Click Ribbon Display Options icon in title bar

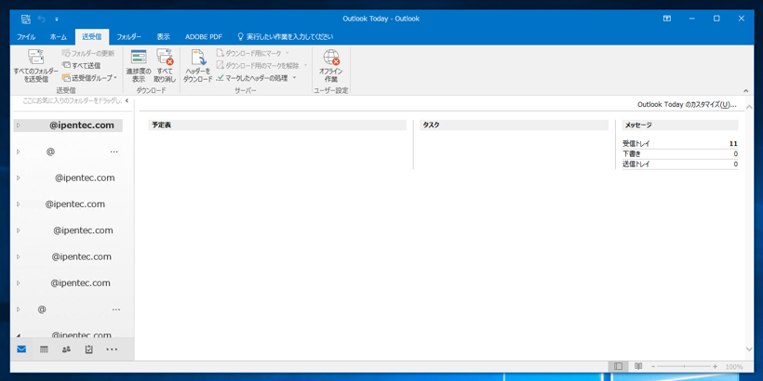coord(667,19)
